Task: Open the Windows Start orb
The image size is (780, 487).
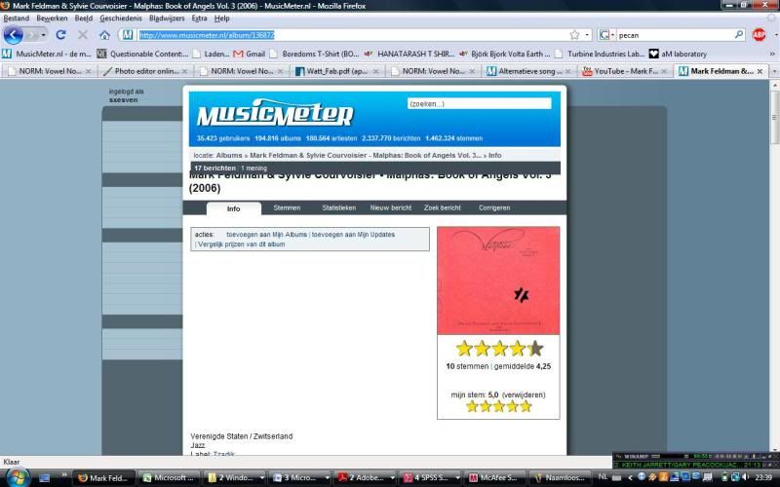Action: pos(17,477)
